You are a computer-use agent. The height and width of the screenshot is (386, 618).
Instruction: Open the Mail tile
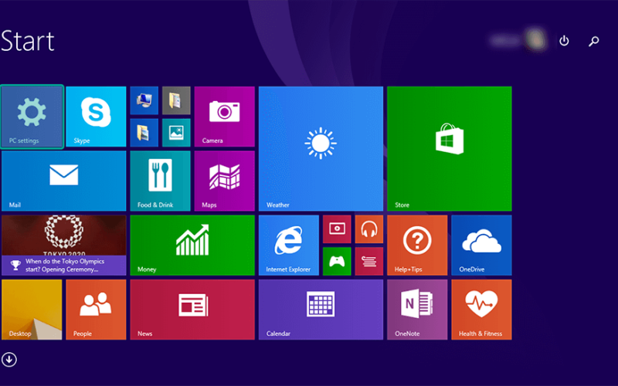click(64, 181)
